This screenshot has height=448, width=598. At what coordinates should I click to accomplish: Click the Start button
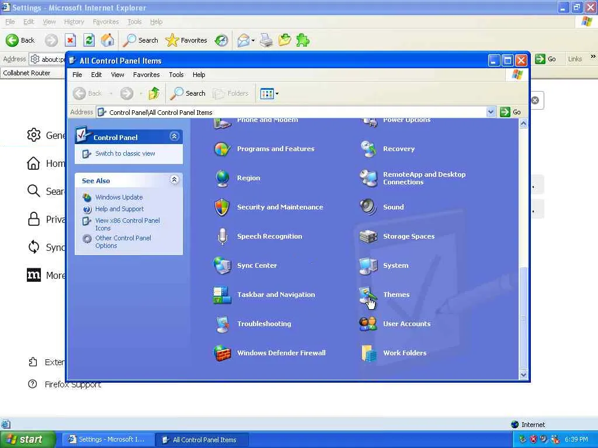28,439
